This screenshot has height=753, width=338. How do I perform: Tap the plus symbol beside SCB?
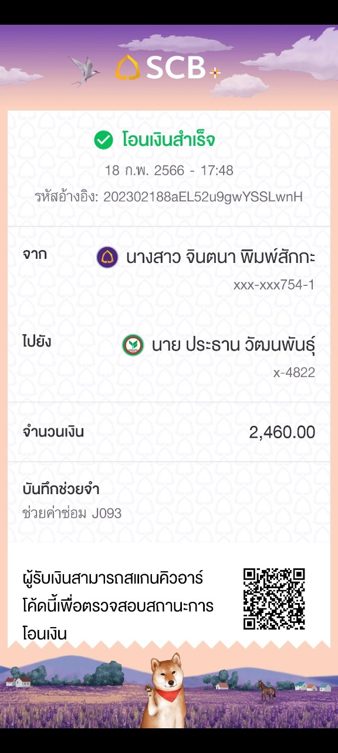pyautogui.click(x=215, y=73)
